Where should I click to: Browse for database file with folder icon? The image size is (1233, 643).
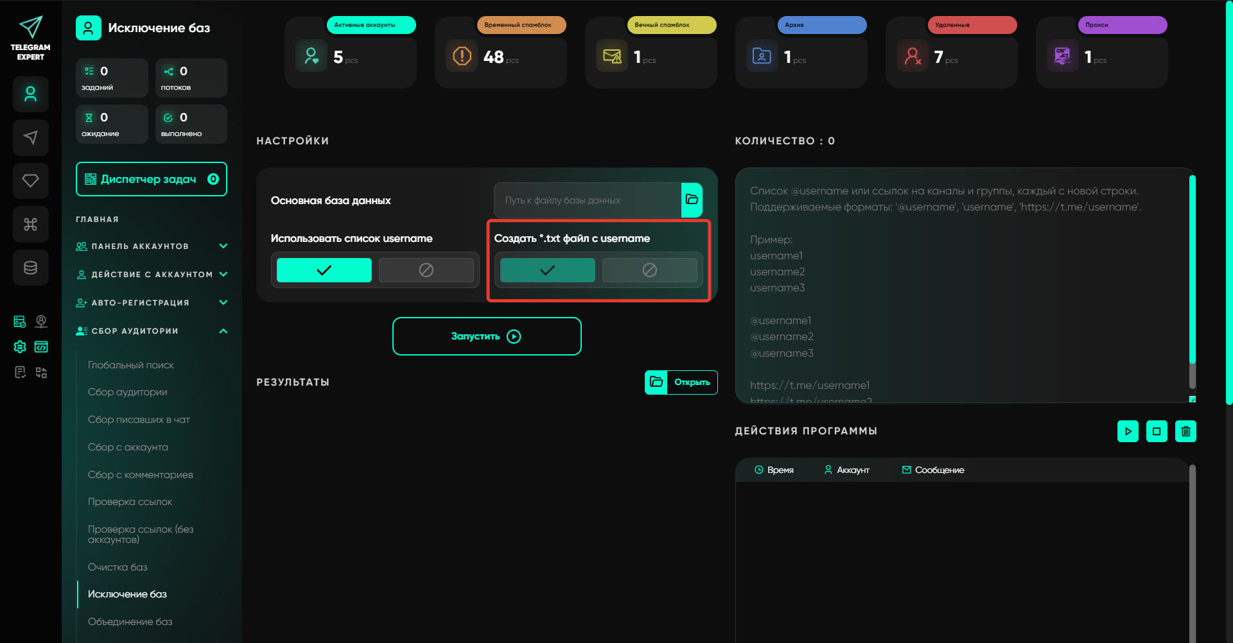(x=692, y=200)
